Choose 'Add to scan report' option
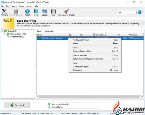The image size is (145, 115). pos(95,67)
